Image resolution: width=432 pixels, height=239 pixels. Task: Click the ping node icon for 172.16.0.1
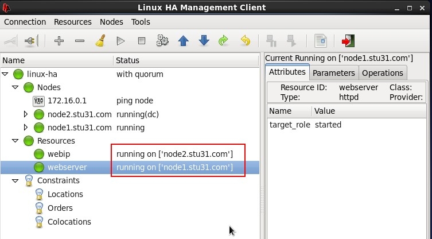38,101
